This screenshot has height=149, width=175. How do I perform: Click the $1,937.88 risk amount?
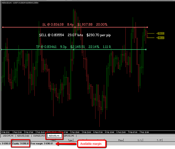coord(85,24)
